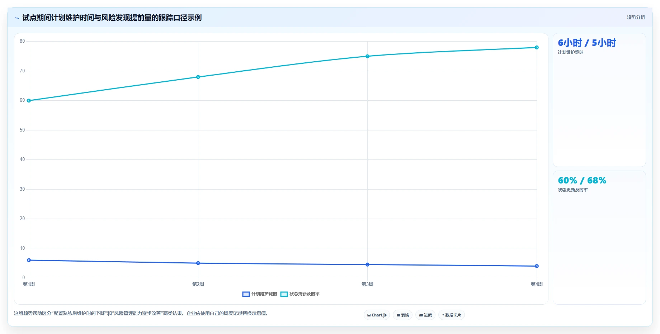Toggle the 状态更新及时率 legend item
This screenshot has height=334, width=660.
pos(300,294)
